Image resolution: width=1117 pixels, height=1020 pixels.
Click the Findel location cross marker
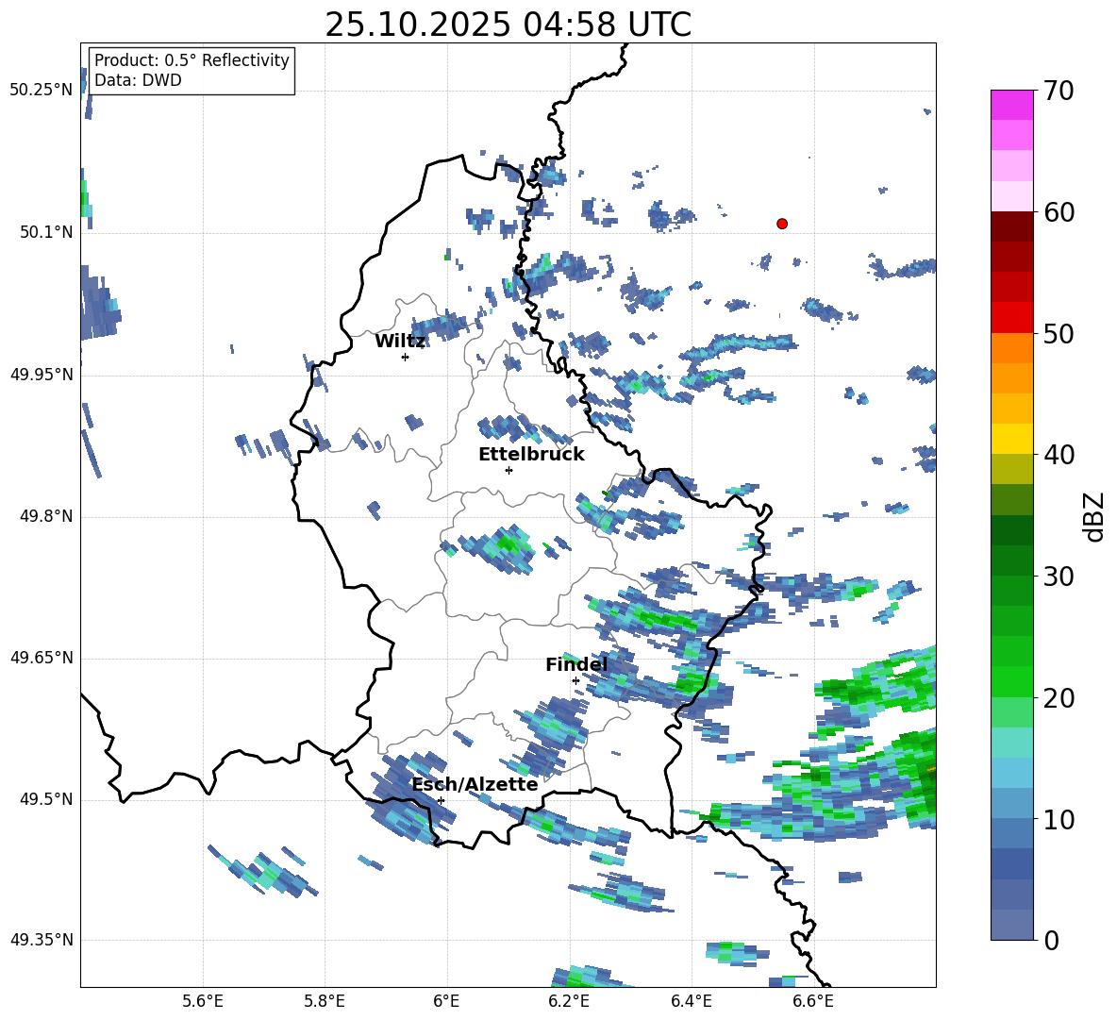[575, 681]
